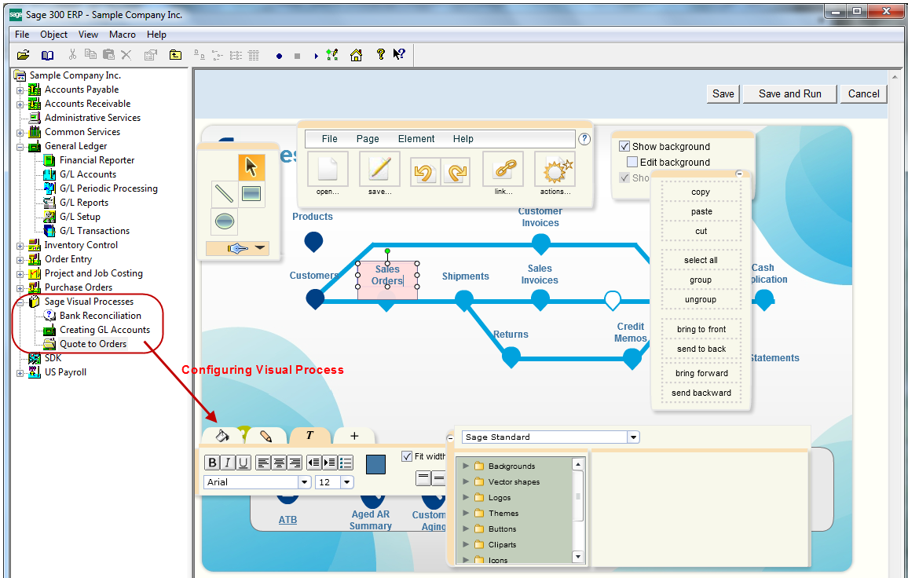The width and height of the screenshot is (908, 578).
Task: Collapse Sage Visual Processes tree node
Action: 20,302
